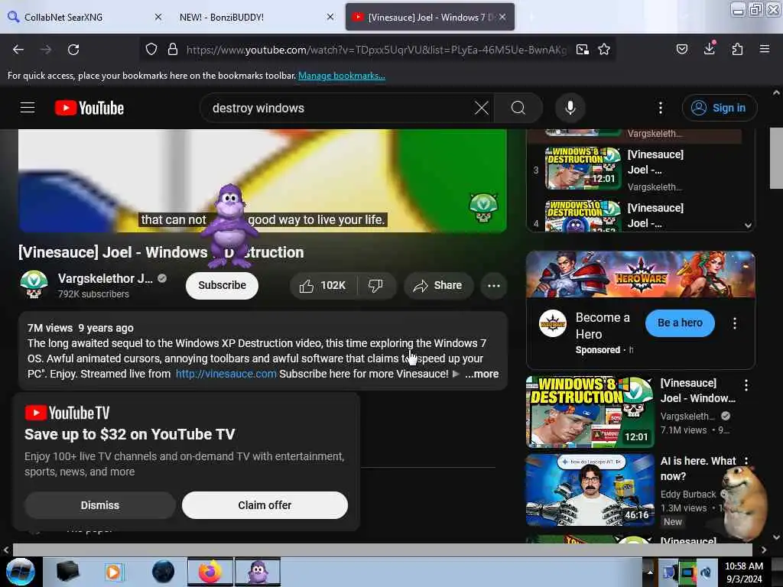Dismiss the YouTube TV offer

[x=100, y=505]
